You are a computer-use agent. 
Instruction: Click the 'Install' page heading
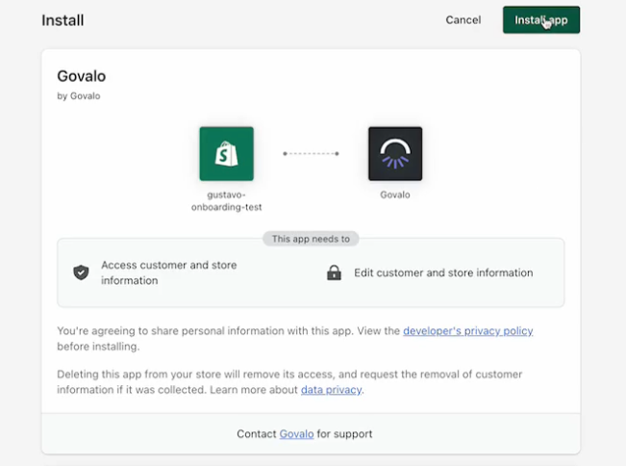[x=63, y=20]
